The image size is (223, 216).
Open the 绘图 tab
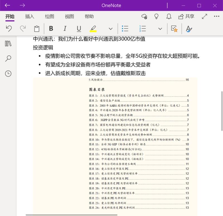[x=50, y=16]
